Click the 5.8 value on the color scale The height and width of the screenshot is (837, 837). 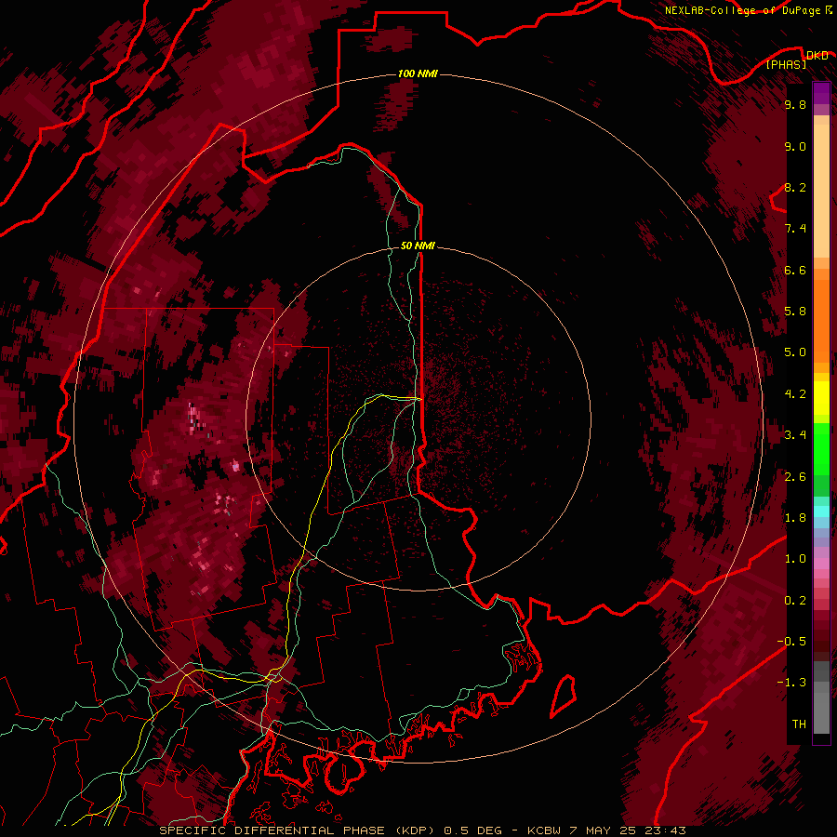[x=795, y=312]
